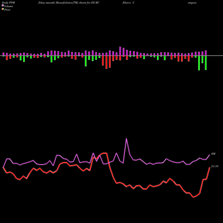Image resolution: width=223 pixels, height=223 pixels.
Task: Click the tallest magenta volume line spike
Action: click(126, 139)
